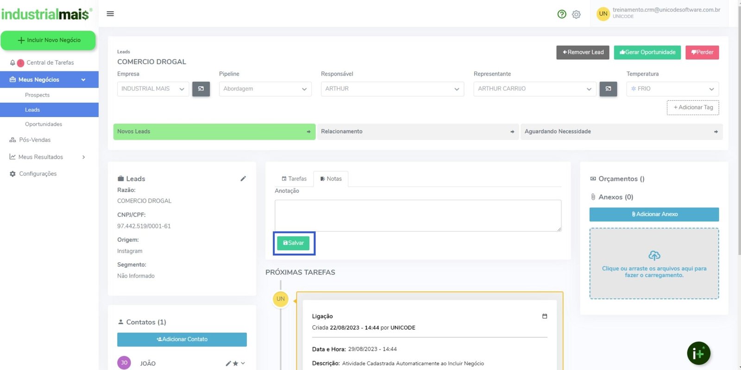The width and height of the screenshot is (741, 370).
Task: Click the icon button beside Representante dropdown
Action: coord(608,89)
